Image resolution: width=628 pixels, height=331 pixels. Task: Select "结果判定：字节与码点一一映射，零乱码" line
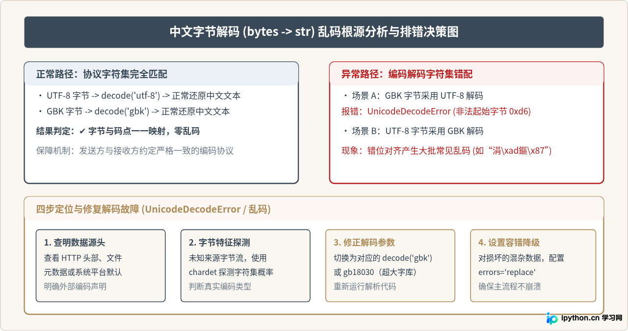coord(118,131)
